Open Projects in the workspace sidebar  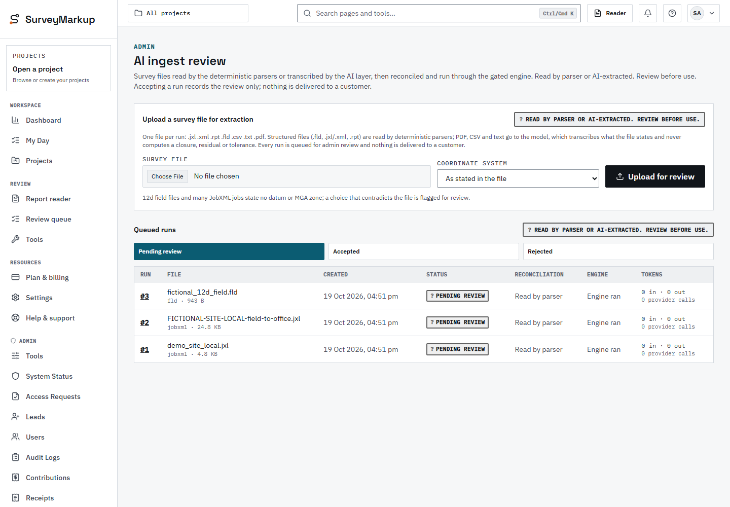pyautogui.click(x=58, y=161)
